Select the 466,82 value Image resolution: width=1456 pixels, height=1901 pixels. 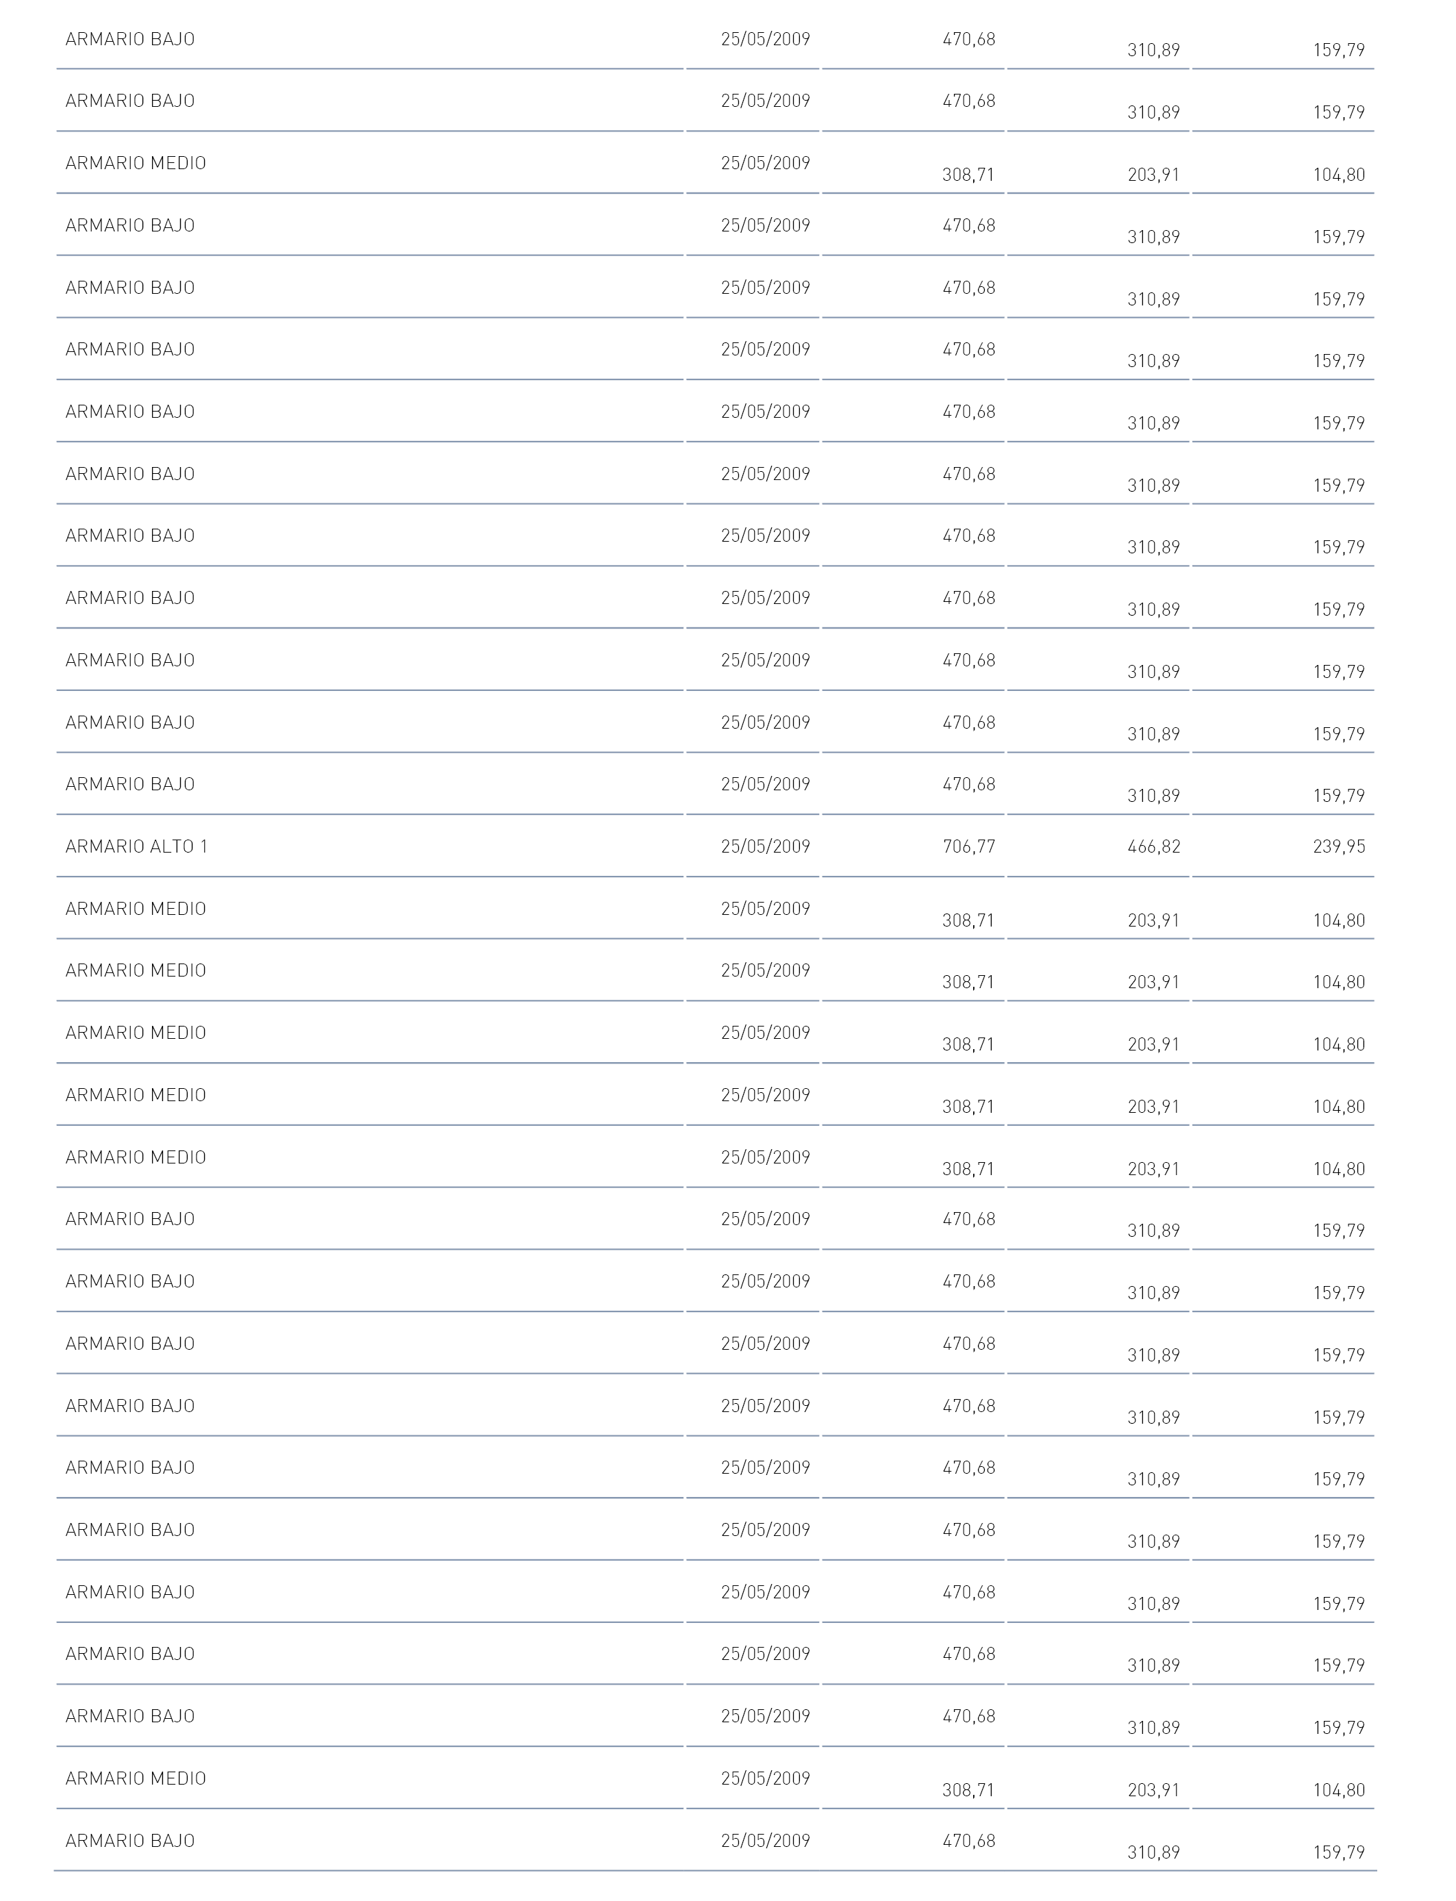click(1153, 846)
